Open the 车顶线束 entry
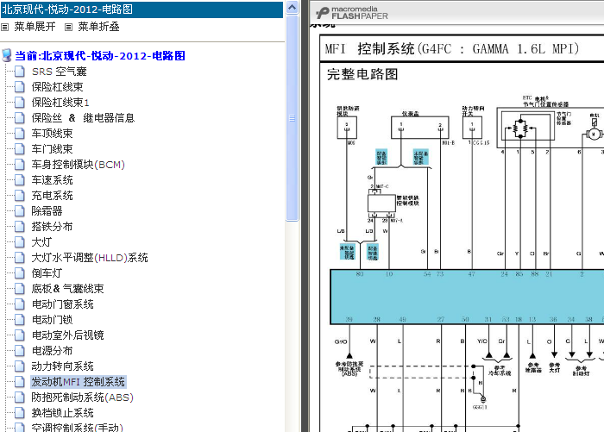 coord(52,134)
